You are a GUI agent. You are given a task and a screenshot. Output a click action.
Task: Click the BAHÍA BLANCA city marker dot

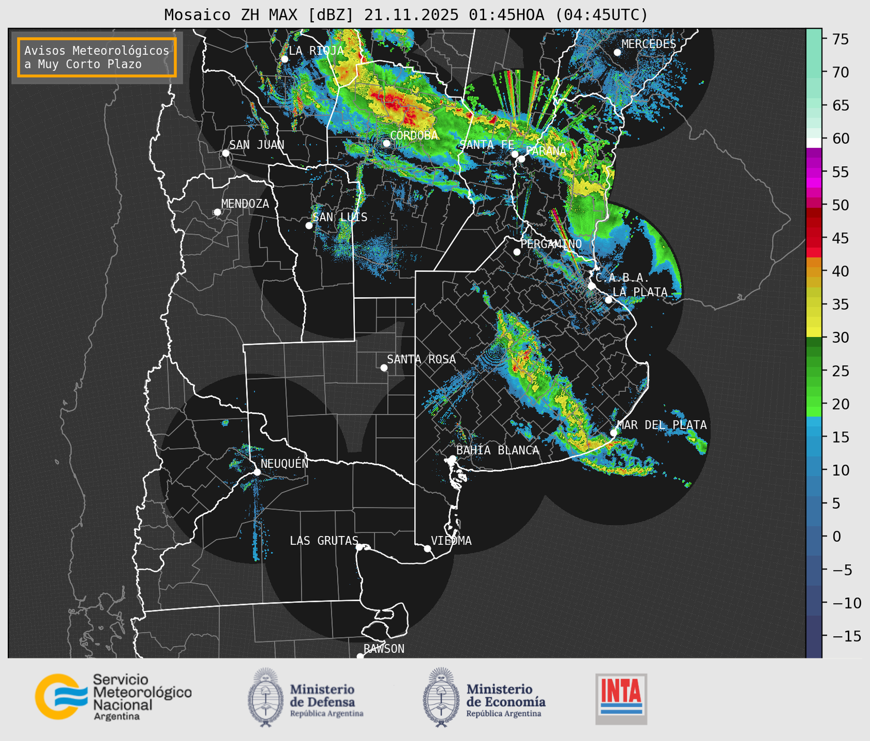tap(452, 459)
